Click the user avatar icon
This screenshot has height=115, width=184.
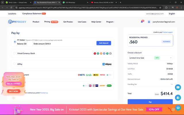[x=149, y=22]
